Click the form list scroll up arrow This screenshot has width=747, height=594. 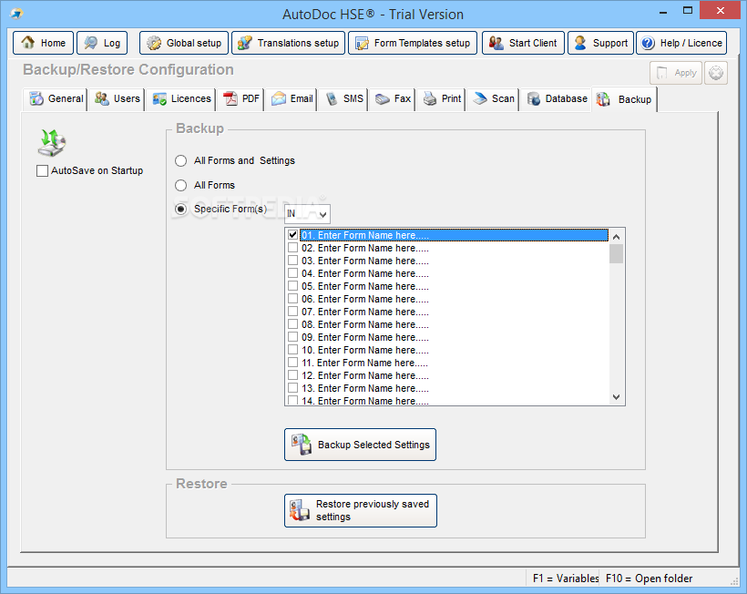pos(616,237)
